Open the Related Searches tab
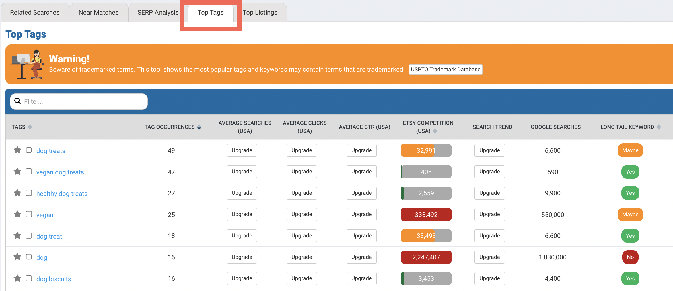This screenshot has width=673, height=291. tap(35, 12)
